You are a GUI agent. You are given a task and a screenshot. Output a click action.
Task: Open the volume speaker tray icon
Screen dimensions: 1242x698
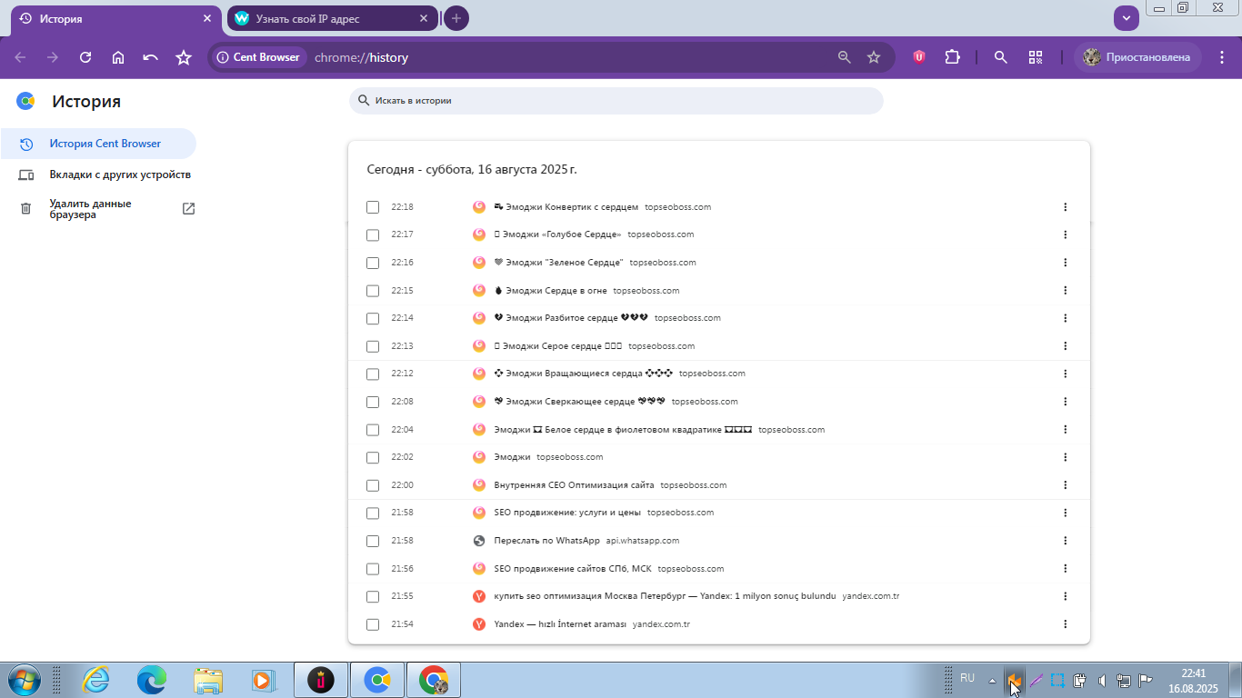pos(1102,680)
